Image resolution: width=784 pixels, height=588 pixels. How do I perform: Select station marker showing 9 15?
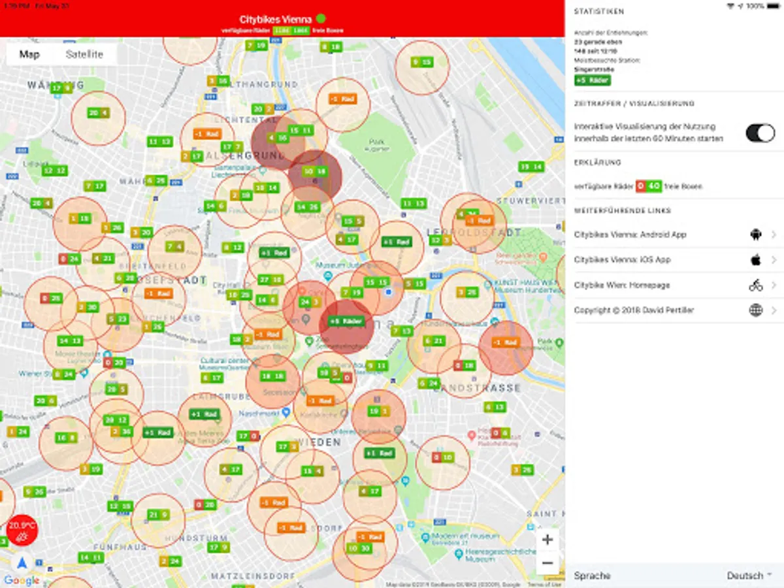pos(422,62)
